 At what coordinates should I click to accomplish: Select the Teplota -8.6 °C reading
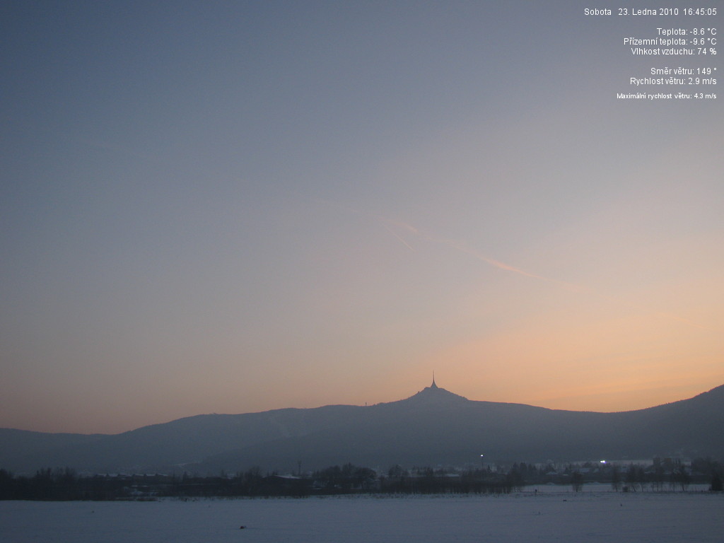(x=686, y=32)
